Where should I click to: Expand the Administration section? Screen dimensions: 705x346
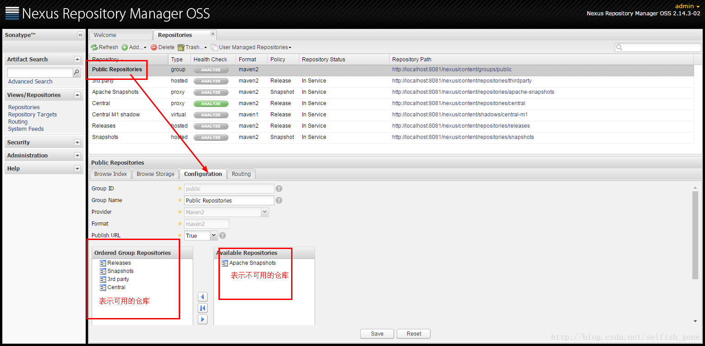(77, 156)
